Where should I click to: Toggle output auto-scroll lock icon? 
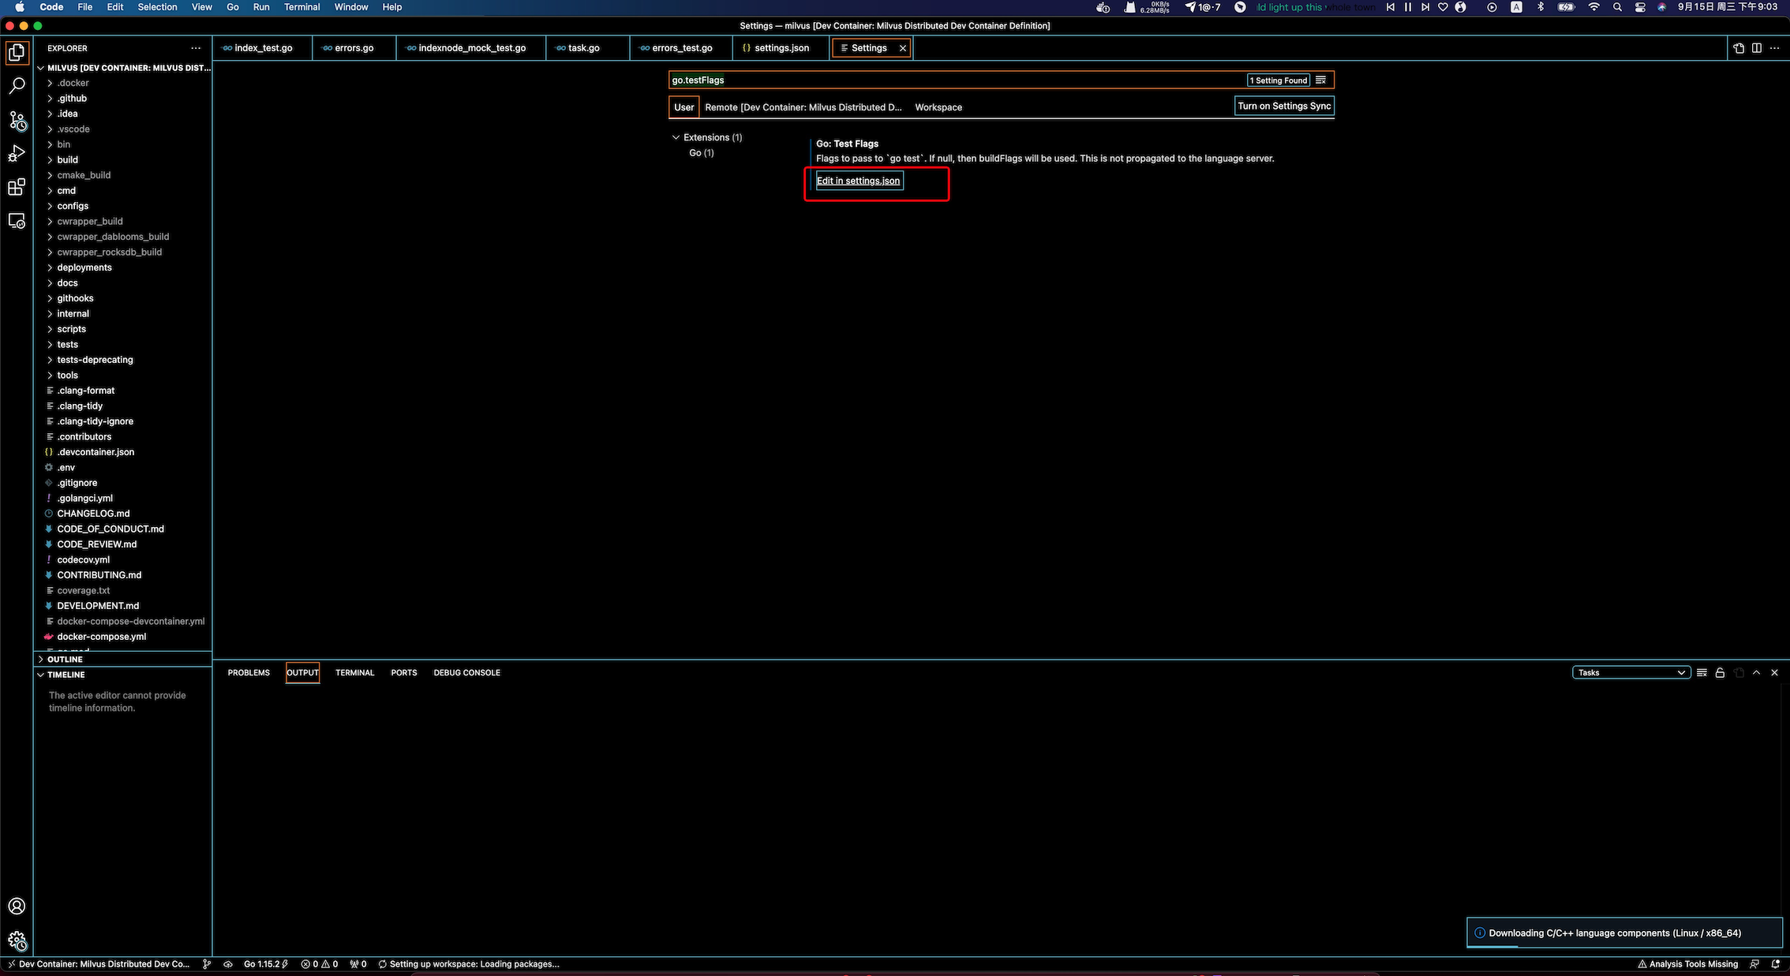[x=1720, y=673]
